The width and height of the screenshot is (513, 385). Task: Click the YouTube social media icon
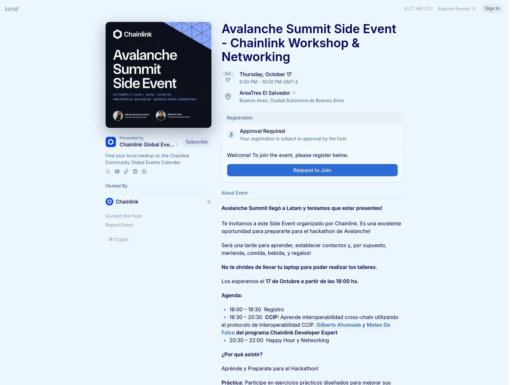click(117, 171)
